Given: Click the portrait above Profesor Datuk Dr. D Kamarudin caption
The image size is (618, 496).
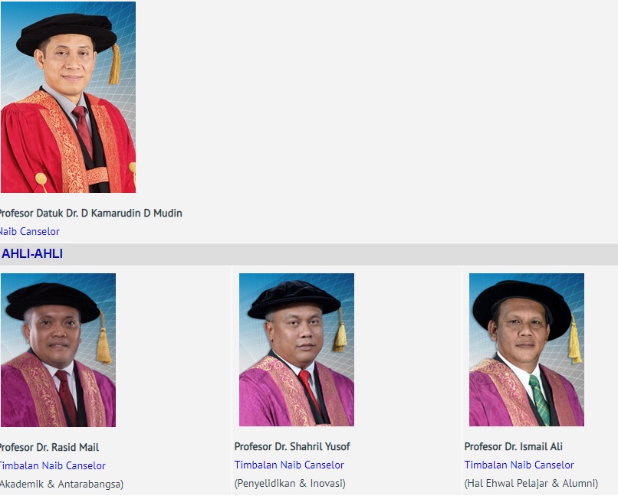Looking at the screenshot, I should pyautogui.click(x=67, y=97).
